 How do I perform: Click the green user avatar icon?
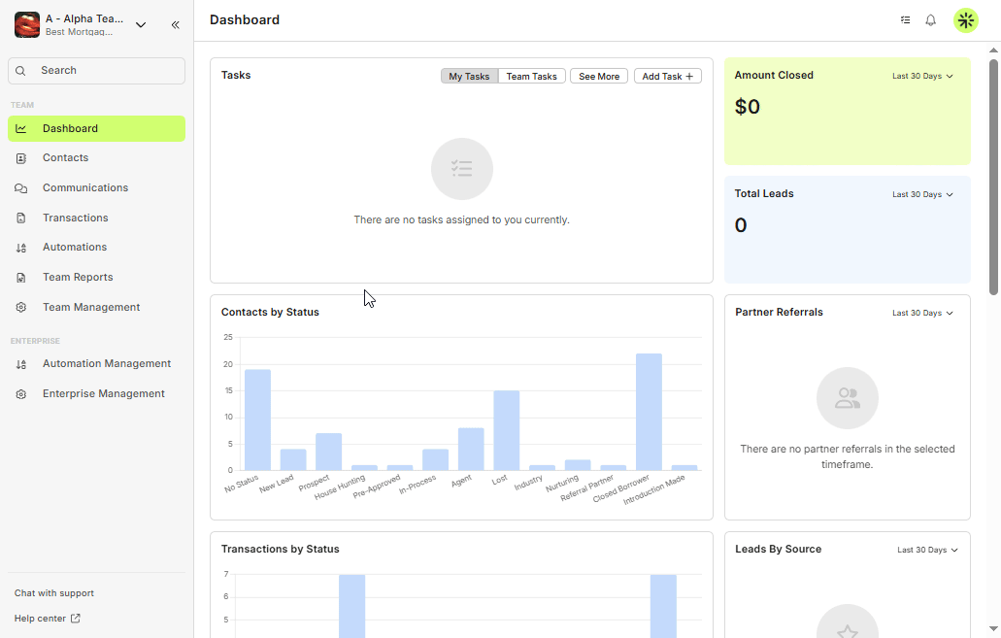coord(965,20)
